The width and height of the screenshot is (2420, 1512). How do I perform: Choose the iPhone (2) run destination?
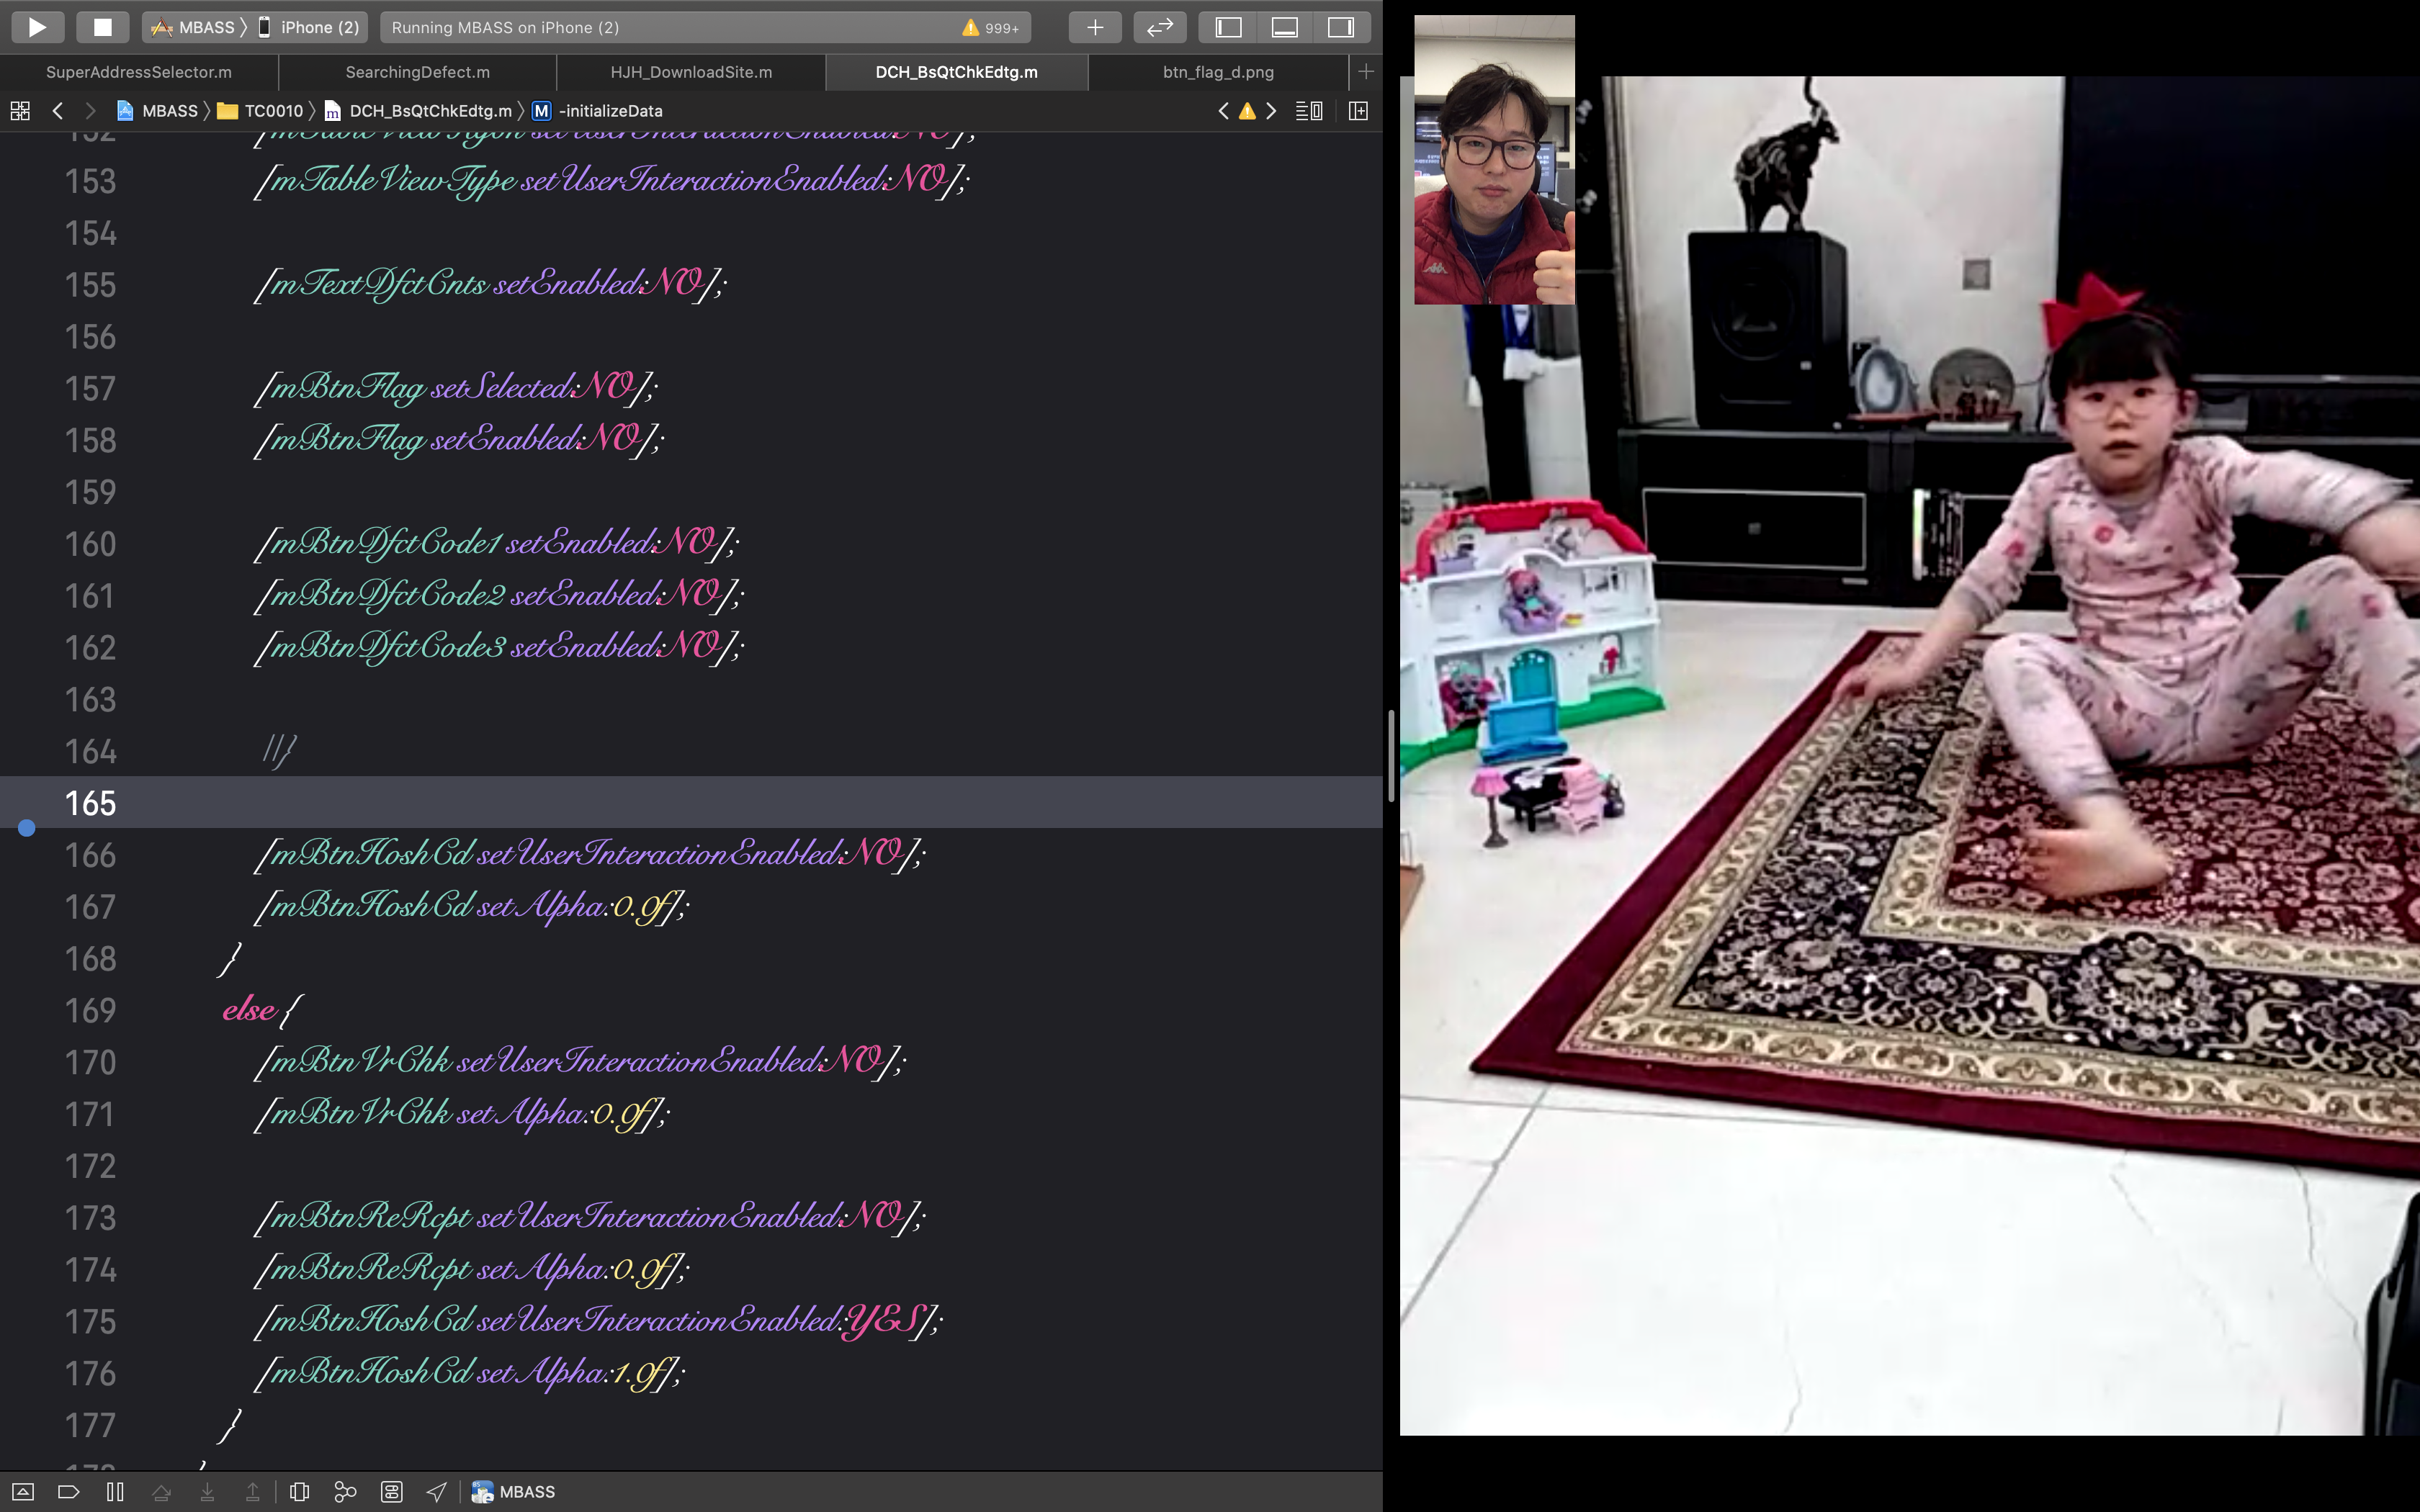[x=309, y=27]
